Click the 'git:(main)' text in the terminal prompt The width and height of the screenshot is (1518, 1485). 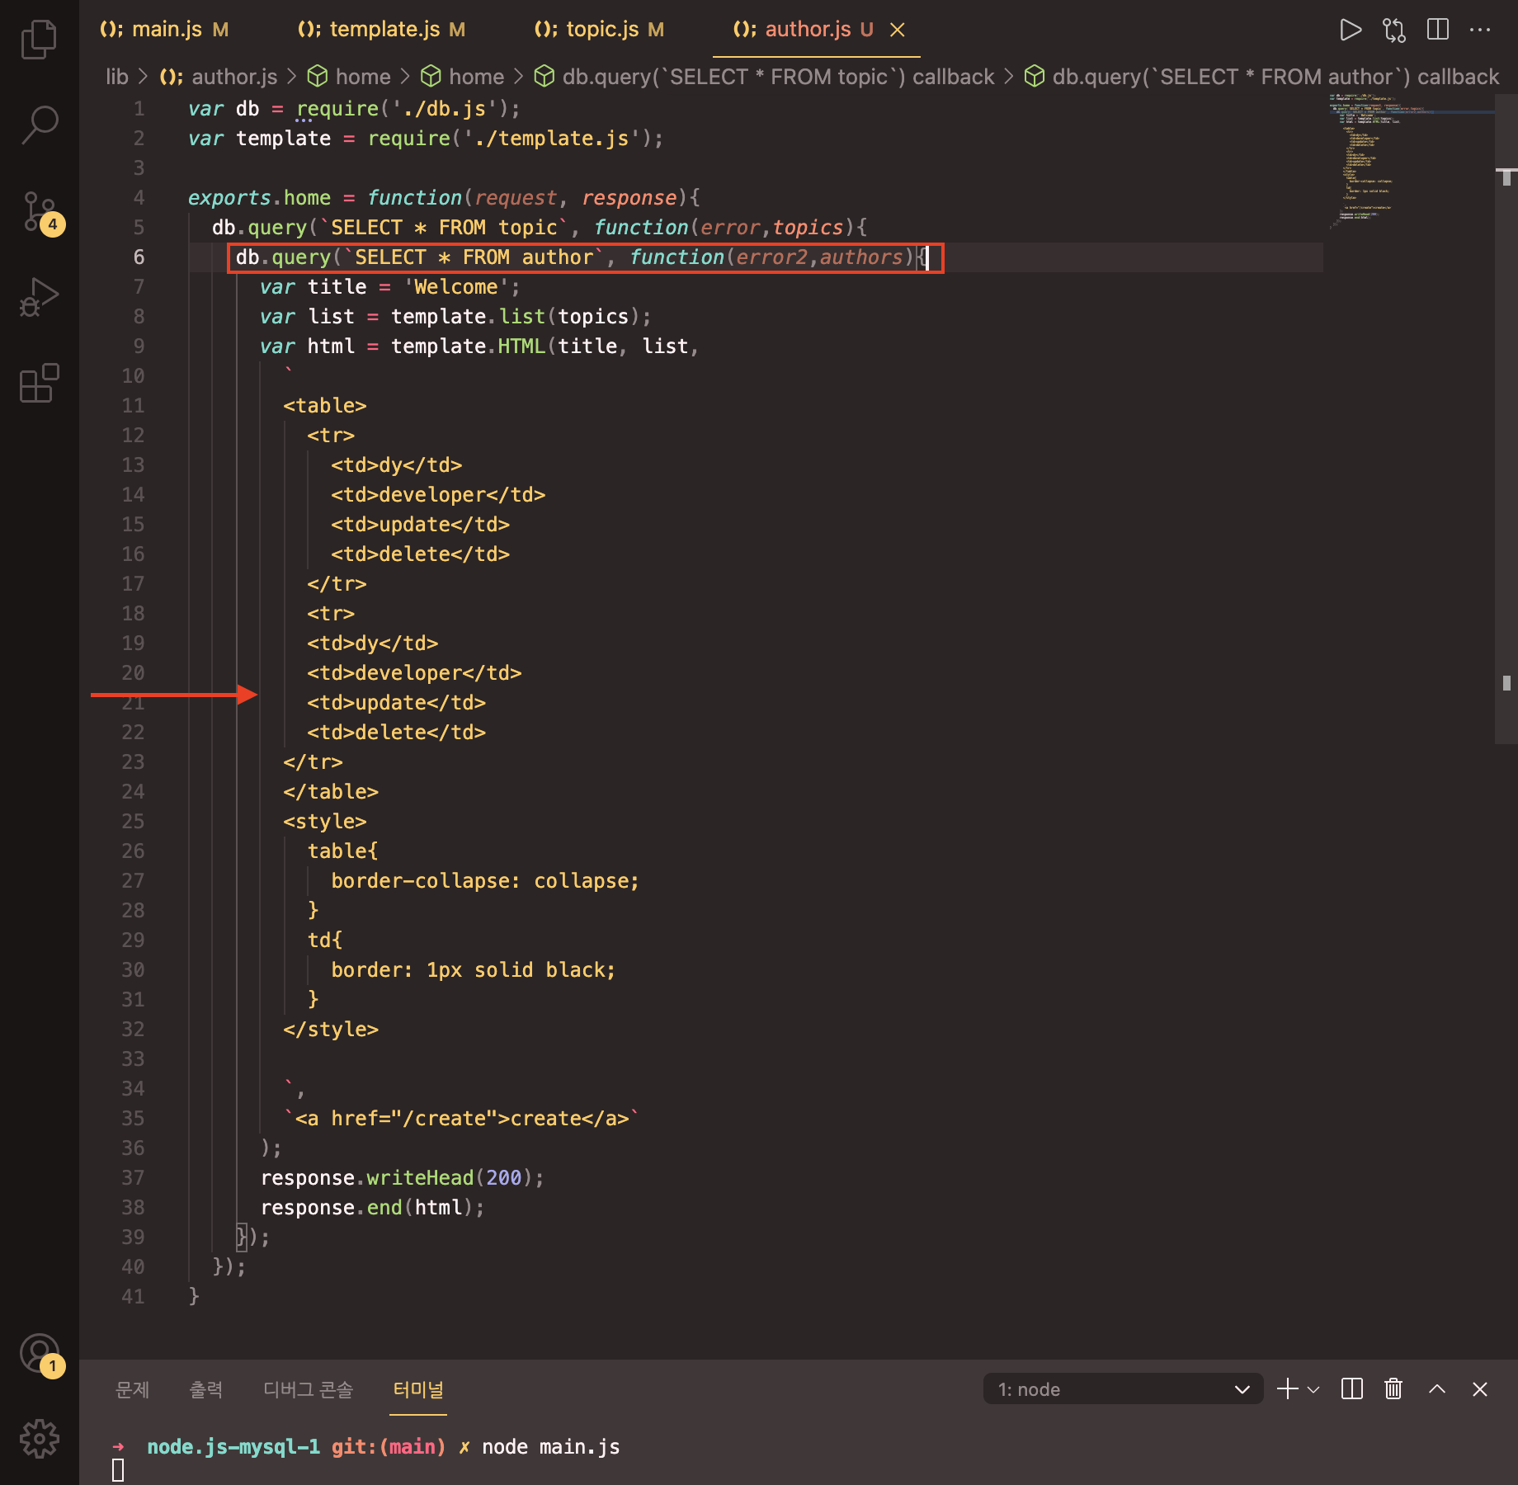(x=389, y=1446)
